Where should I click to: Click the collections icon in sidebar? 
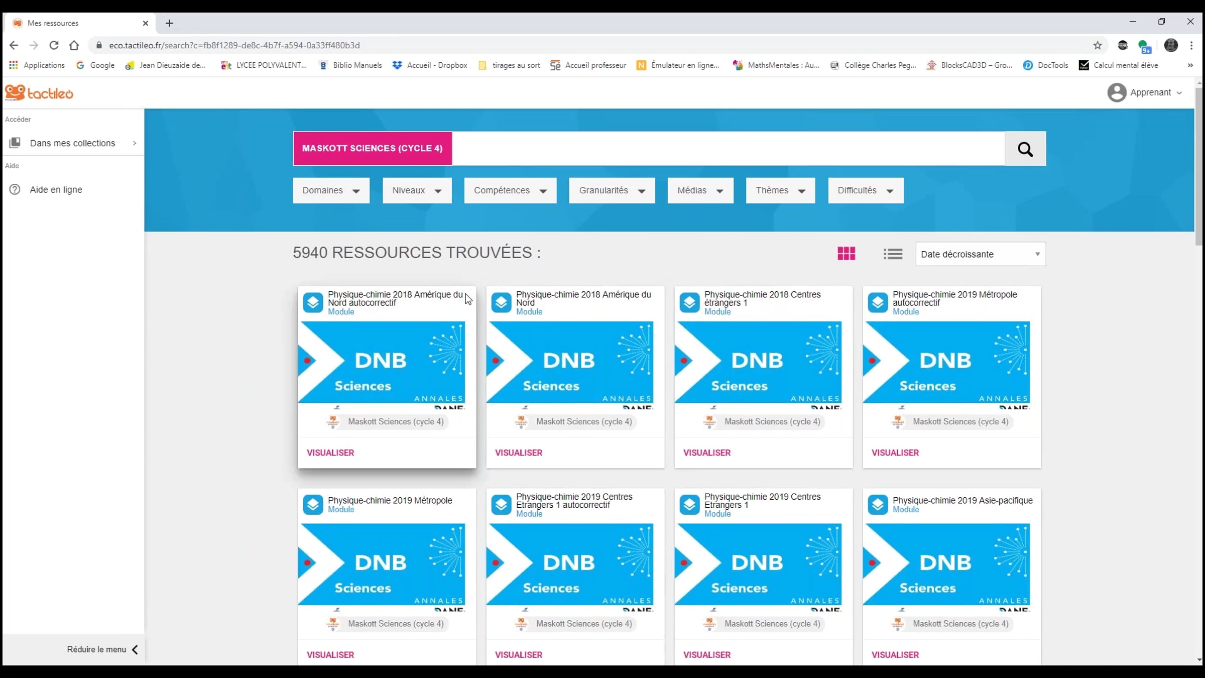coord(15,143)
